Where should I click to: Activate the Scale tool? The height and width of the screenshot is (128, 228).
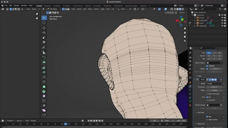(x=44, y=37)
